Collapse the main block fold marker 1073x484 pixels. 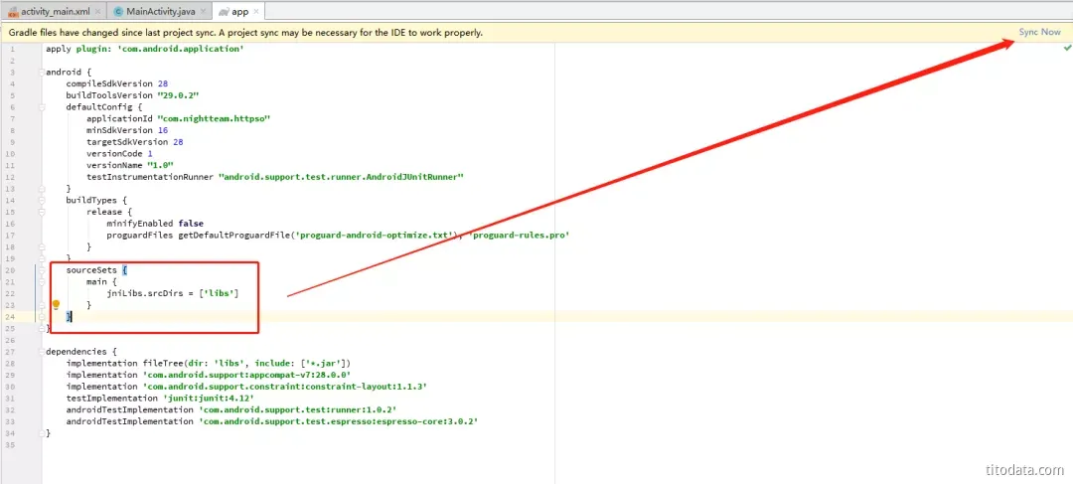pos(43,281)
